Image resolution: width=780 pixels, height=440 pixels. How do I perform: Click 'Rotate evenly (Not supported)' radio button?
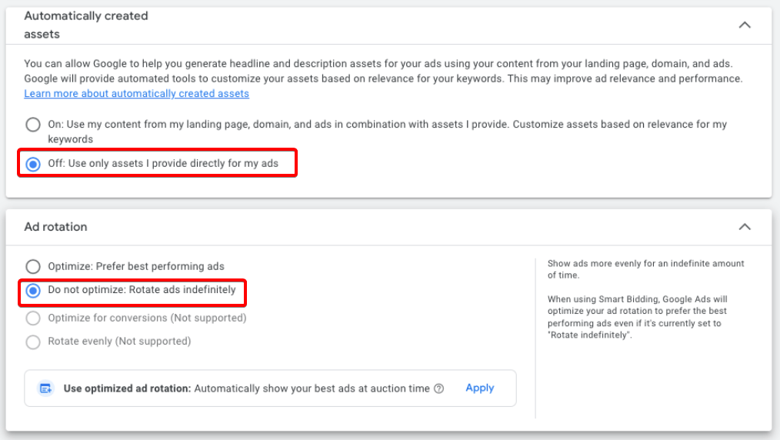tap(33, 342)
